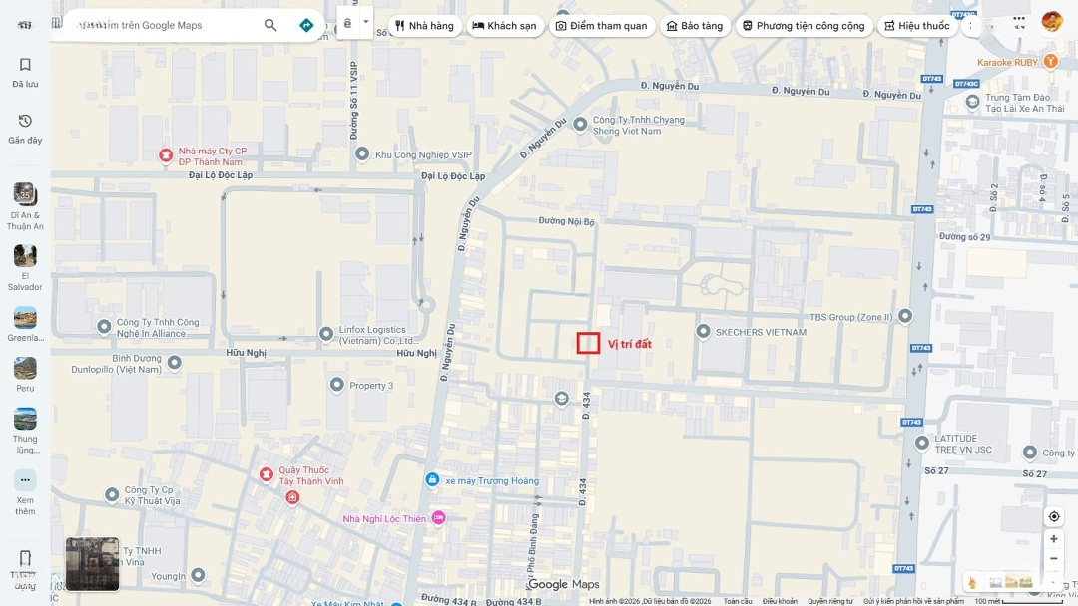Select the Street View pegman icon

(972, 582)
